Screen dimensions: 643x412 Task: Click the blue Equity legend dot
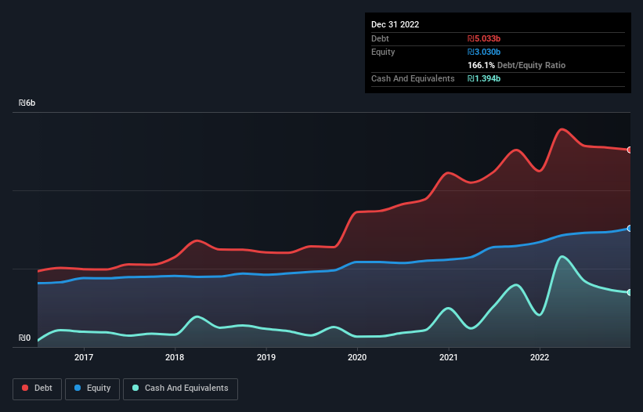pos(77,388)
